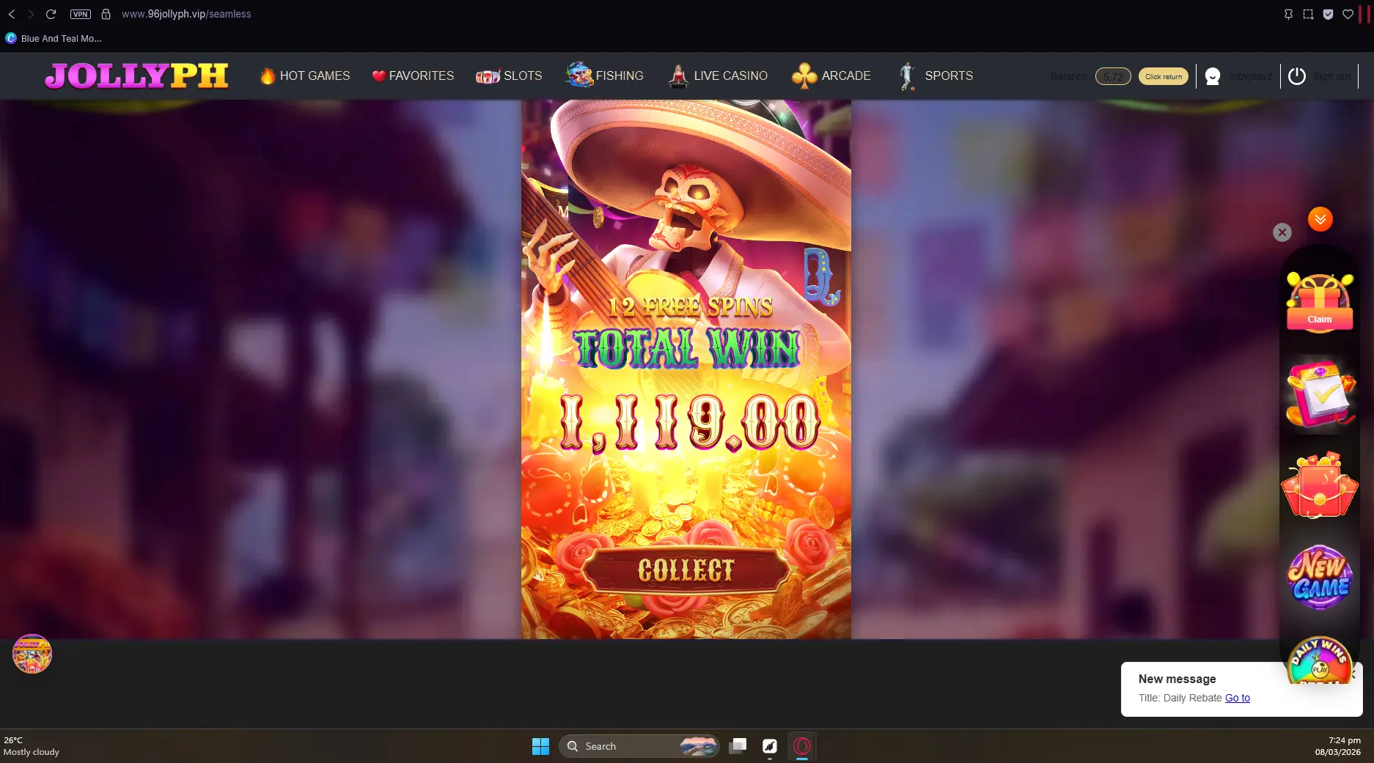
Task: Click the username tobyplayz
Action: (x=1250, y=76)
